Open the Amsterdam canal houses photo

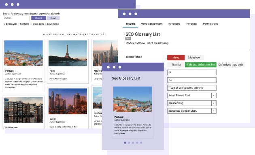tap(23, 110)
